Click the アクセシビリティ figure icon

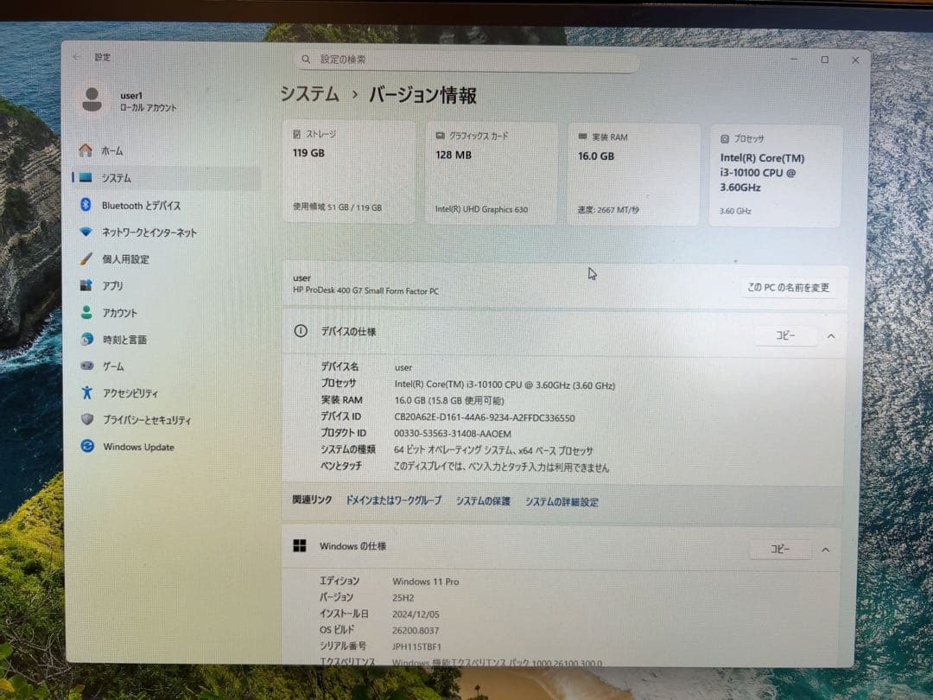pyautogui.click(x=87, y=392)
